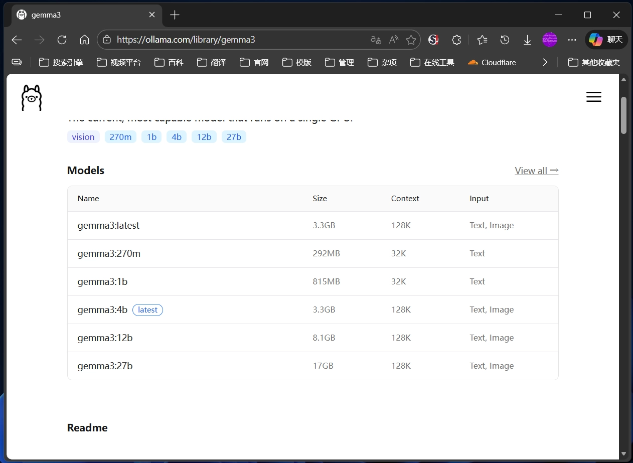
Task: Open the translate page icon
Action: click(376, 40)
